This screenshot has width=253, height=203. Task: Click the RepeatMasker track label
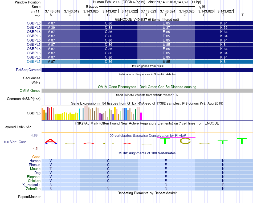pyautogui.click(x=29, y=197)
